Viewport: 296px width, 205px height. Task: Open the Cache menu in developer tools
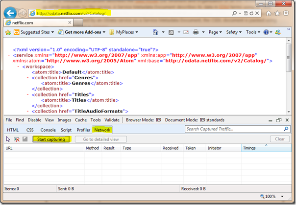pos(81,120)
